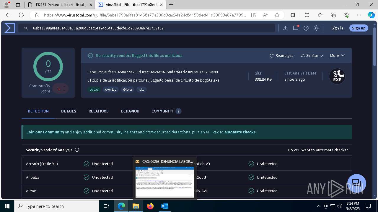Open Edge Collections
The height and width of the screenshot is (212, 378).
[x=333, y=15]
